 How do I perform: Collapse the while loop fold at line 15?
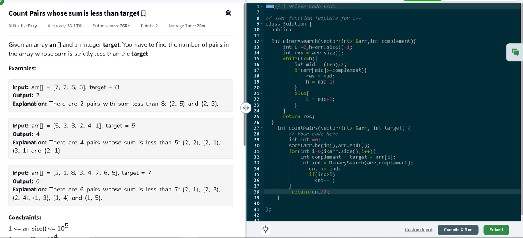(x=263, y=59)
